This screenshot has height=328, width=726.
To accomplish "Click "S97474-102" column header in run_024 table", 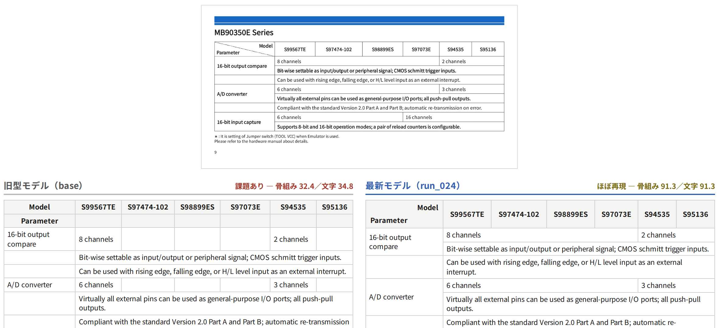I will [519, 214].
